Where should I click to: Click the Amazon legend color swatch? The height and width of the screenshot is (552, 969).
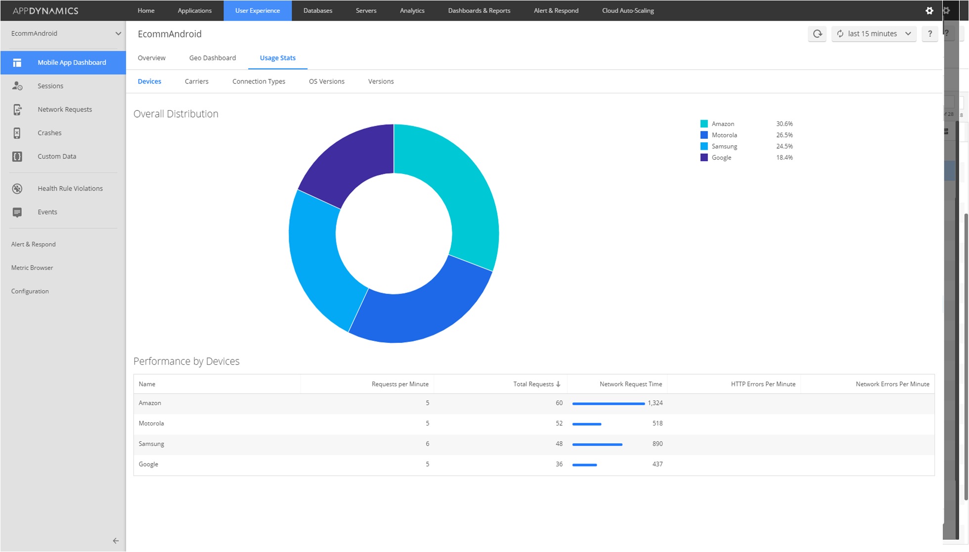point(704,124)
